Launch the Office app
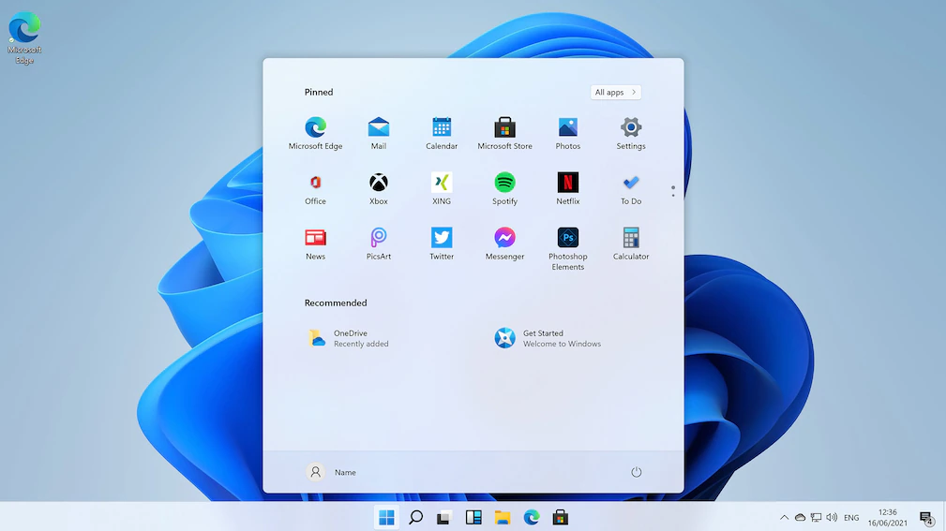Screen dimensions: 946x531 tap(315, 188)
